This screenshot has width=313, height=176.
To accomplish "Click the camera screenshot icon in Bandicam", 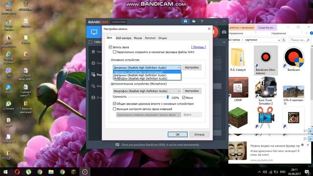I will click(224, 32).
